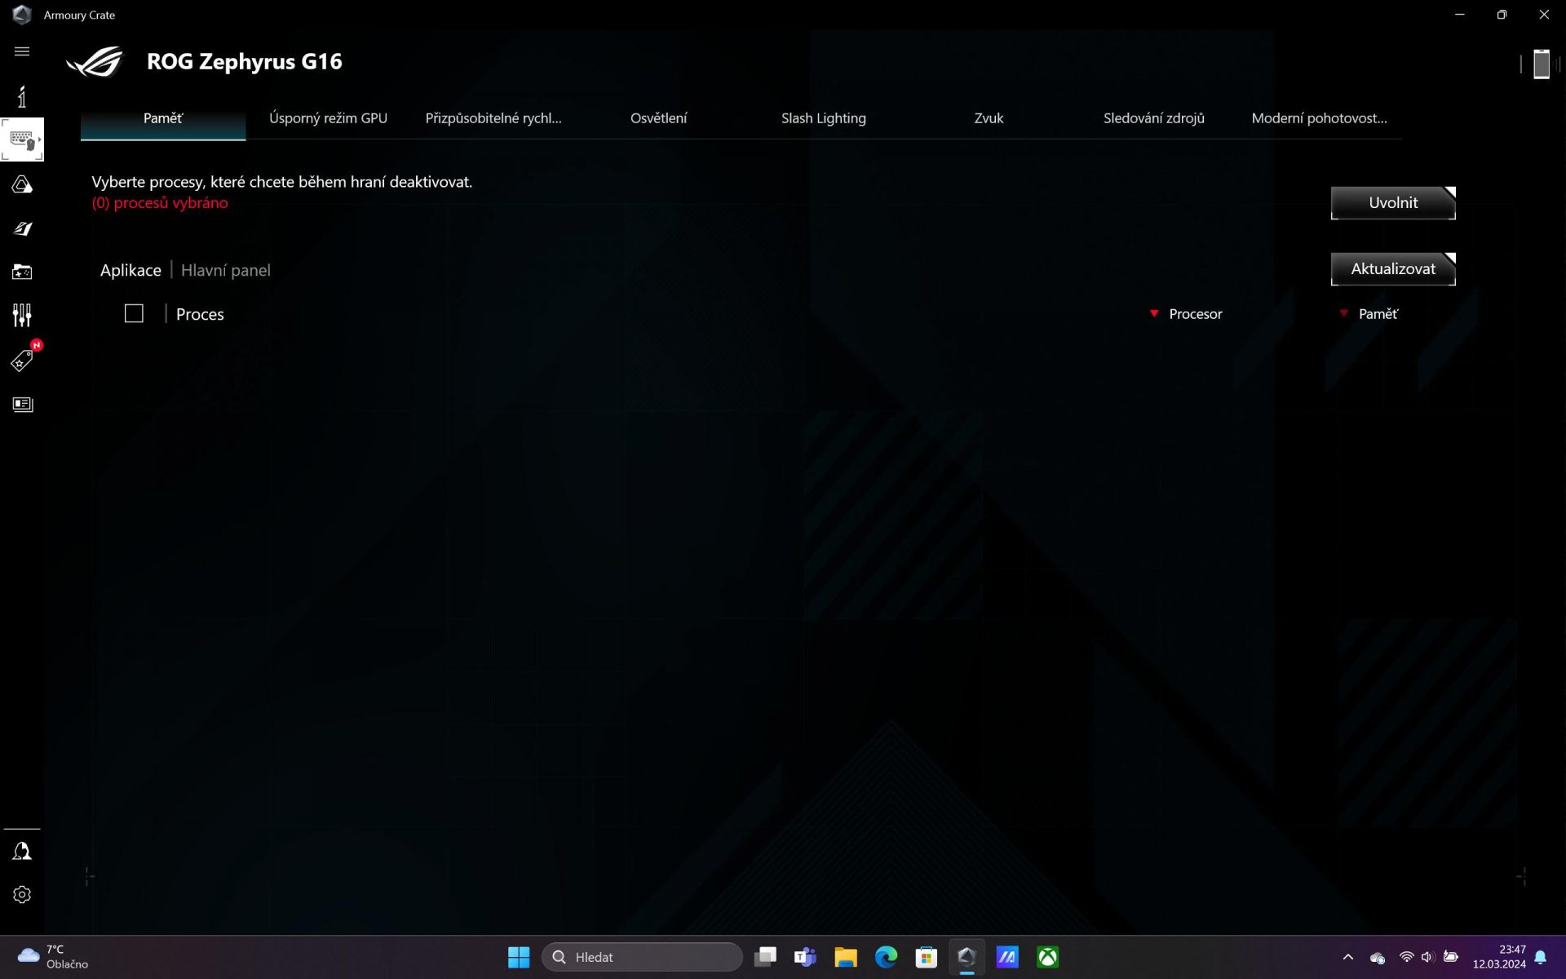Switch to the Slash Lighting tab

pyautogui.click(x=823, y=118)
